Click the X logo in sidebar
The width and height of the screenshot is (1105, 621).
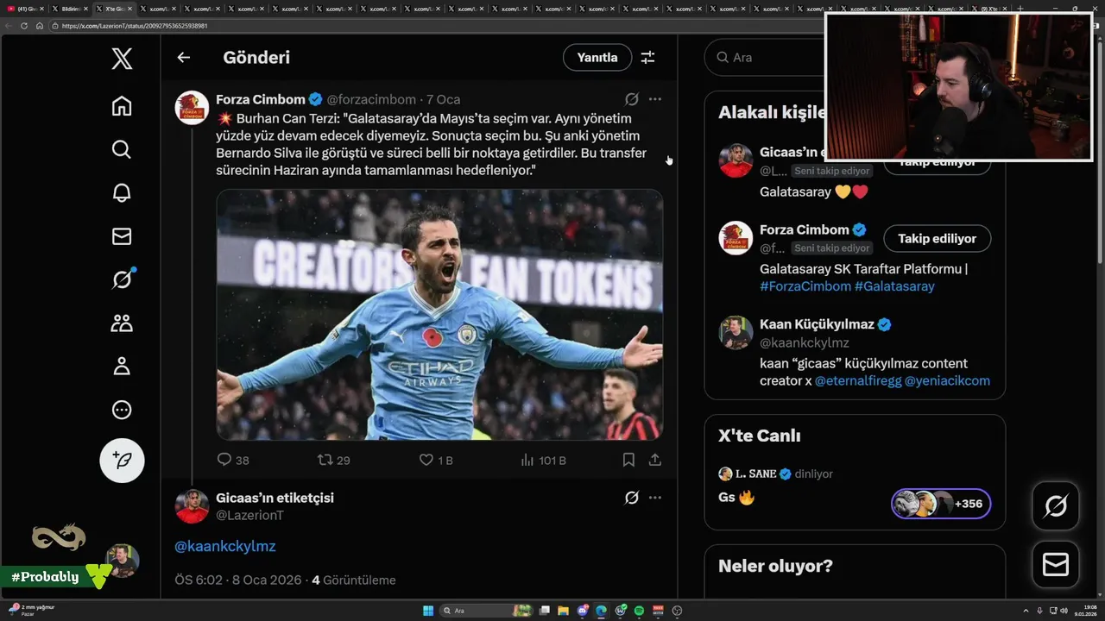point(122,59)
